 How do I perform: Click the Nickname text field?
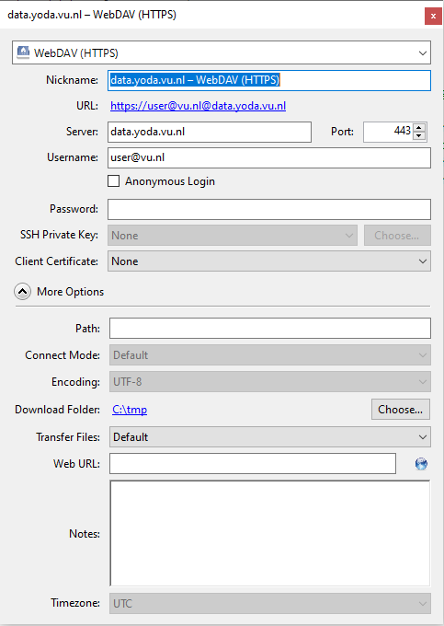pyautogui.click(x=269, y=80)
